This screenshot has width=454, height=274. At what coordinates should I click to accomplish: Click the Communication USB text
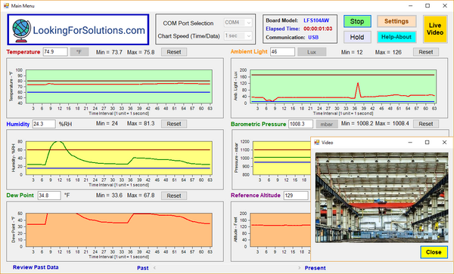(x=313, y=38)
